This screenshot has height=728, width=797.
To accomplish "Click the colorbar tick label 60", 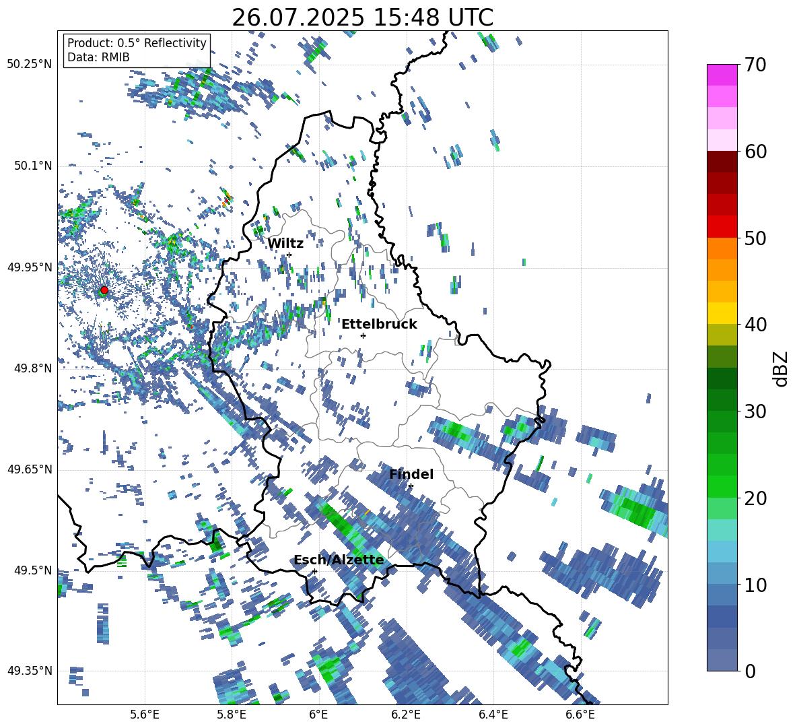I will (755, 152).
